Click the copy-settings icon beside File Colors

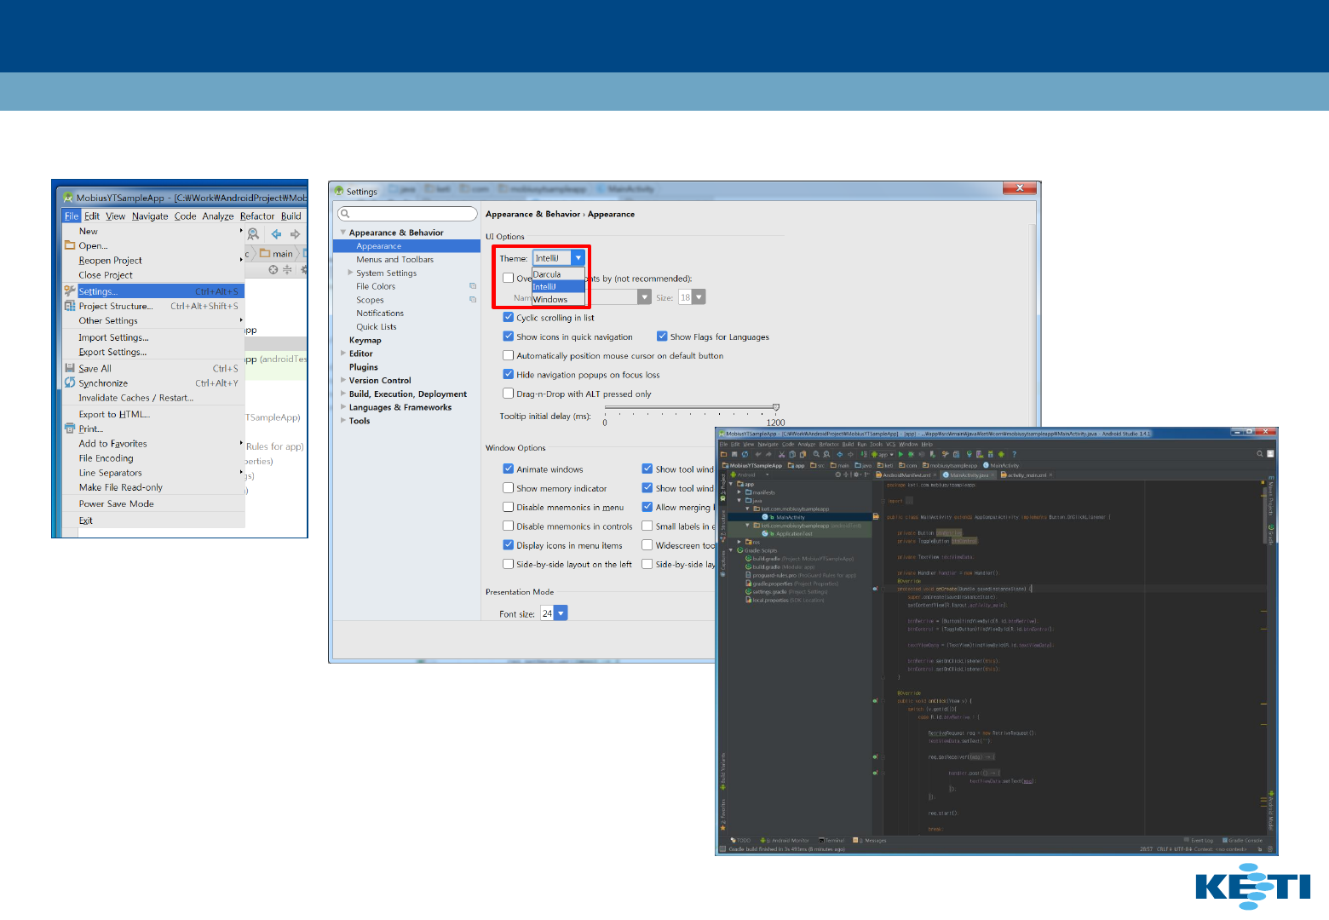473,286
